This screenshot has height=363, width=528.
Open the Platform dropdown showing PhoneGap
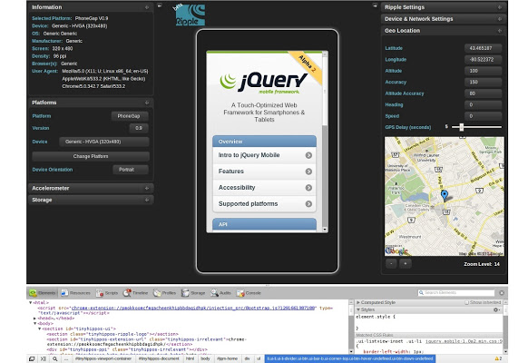pyautogui.click(x=130, y=116)
